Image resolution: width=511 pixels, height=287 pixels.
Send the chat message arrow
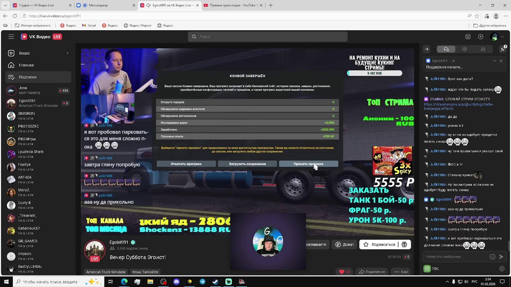click(501, 257)
